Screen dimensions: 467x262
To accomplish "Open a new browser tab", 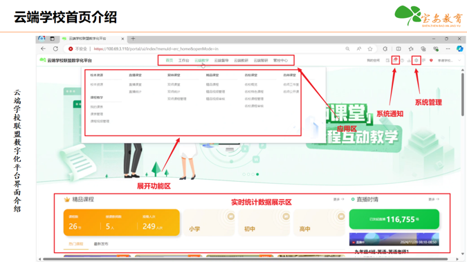I will tap(133, 39).
